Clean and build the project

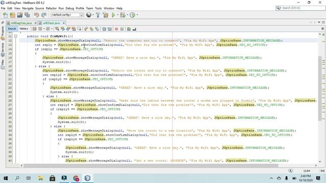point(105,15)
